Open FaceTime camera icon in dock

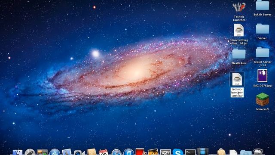[79, 152]
